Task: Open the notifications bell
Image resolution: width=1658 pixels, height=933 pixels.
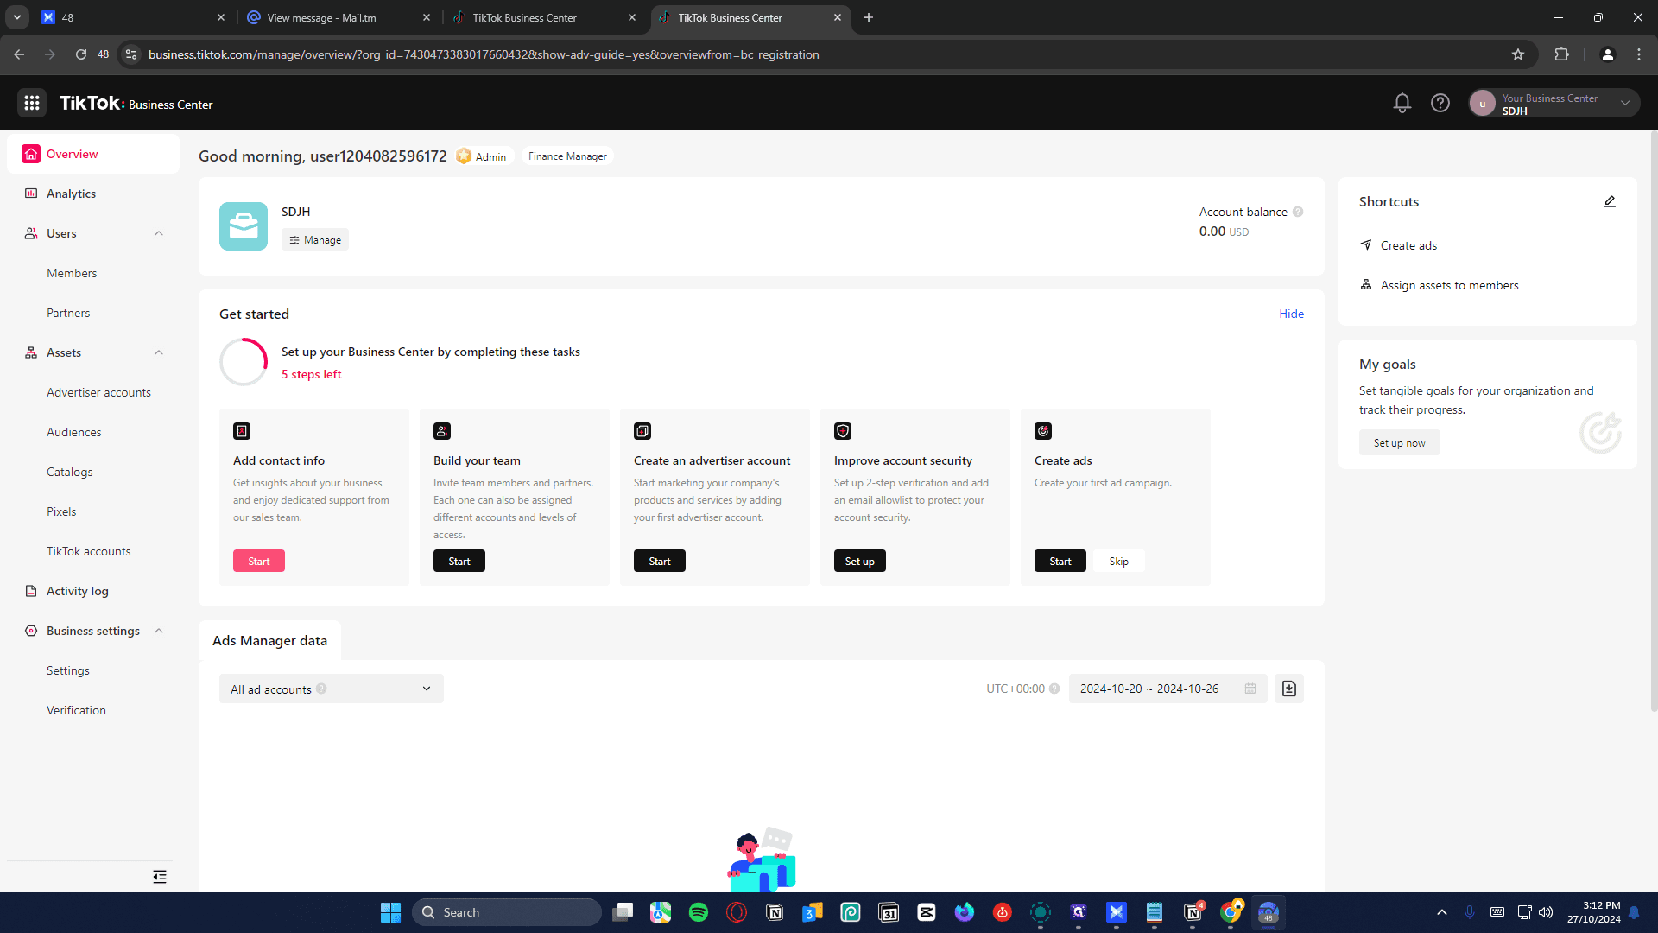Action: point(1402,104)
